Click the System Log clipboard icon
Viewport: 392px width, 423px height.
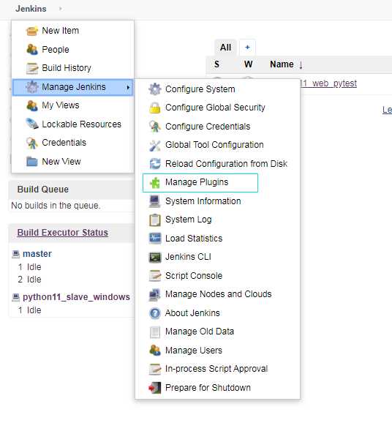tap(155, 220)
